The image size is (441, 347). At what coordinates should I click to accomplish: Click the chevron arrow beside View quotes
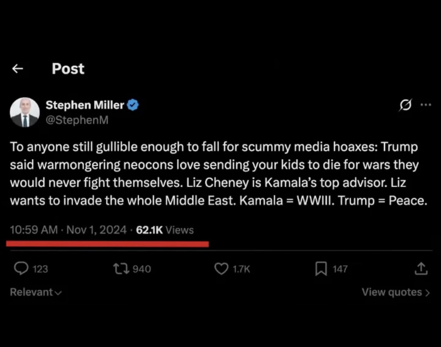427,292
